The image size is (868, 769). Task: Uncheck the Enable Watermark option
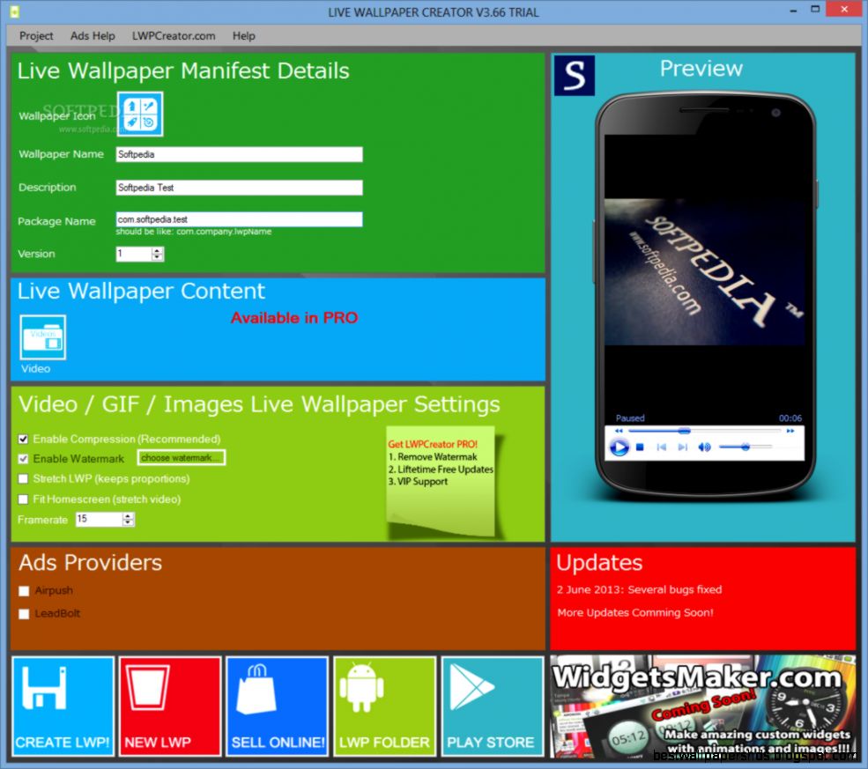(23, 457)
